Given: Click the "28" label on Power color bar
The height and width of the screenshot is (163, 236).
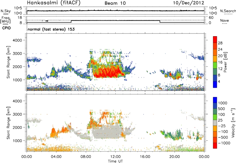Looking at the screenshot, I should [x=220, y=43].
